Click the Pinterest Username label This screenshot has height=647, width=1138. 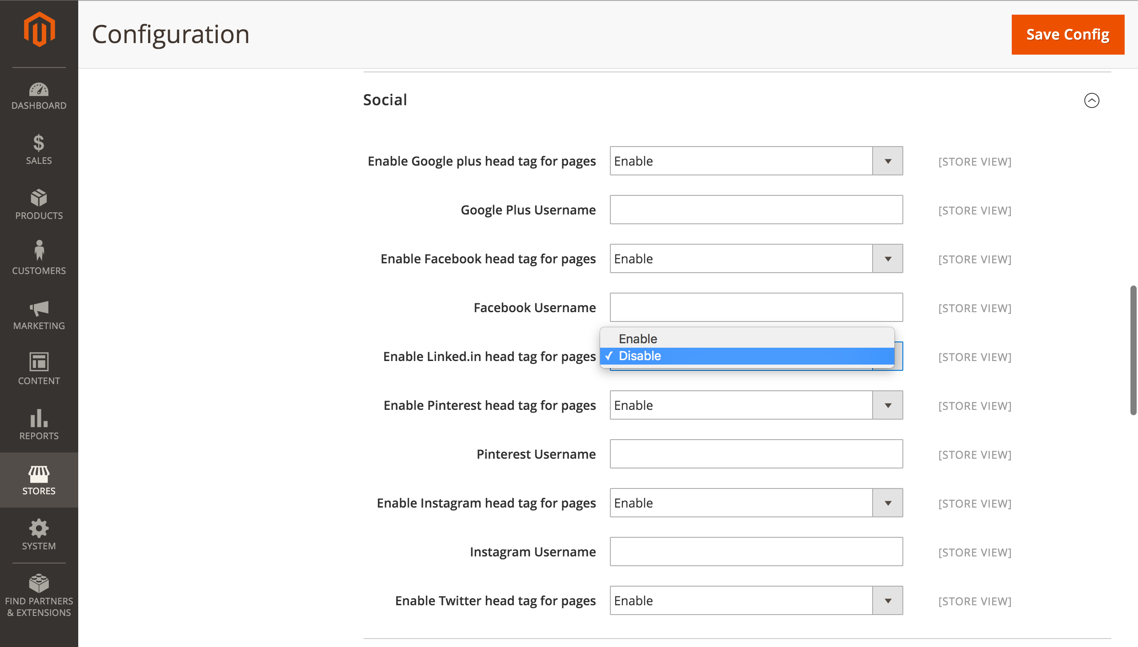(536, 454)
